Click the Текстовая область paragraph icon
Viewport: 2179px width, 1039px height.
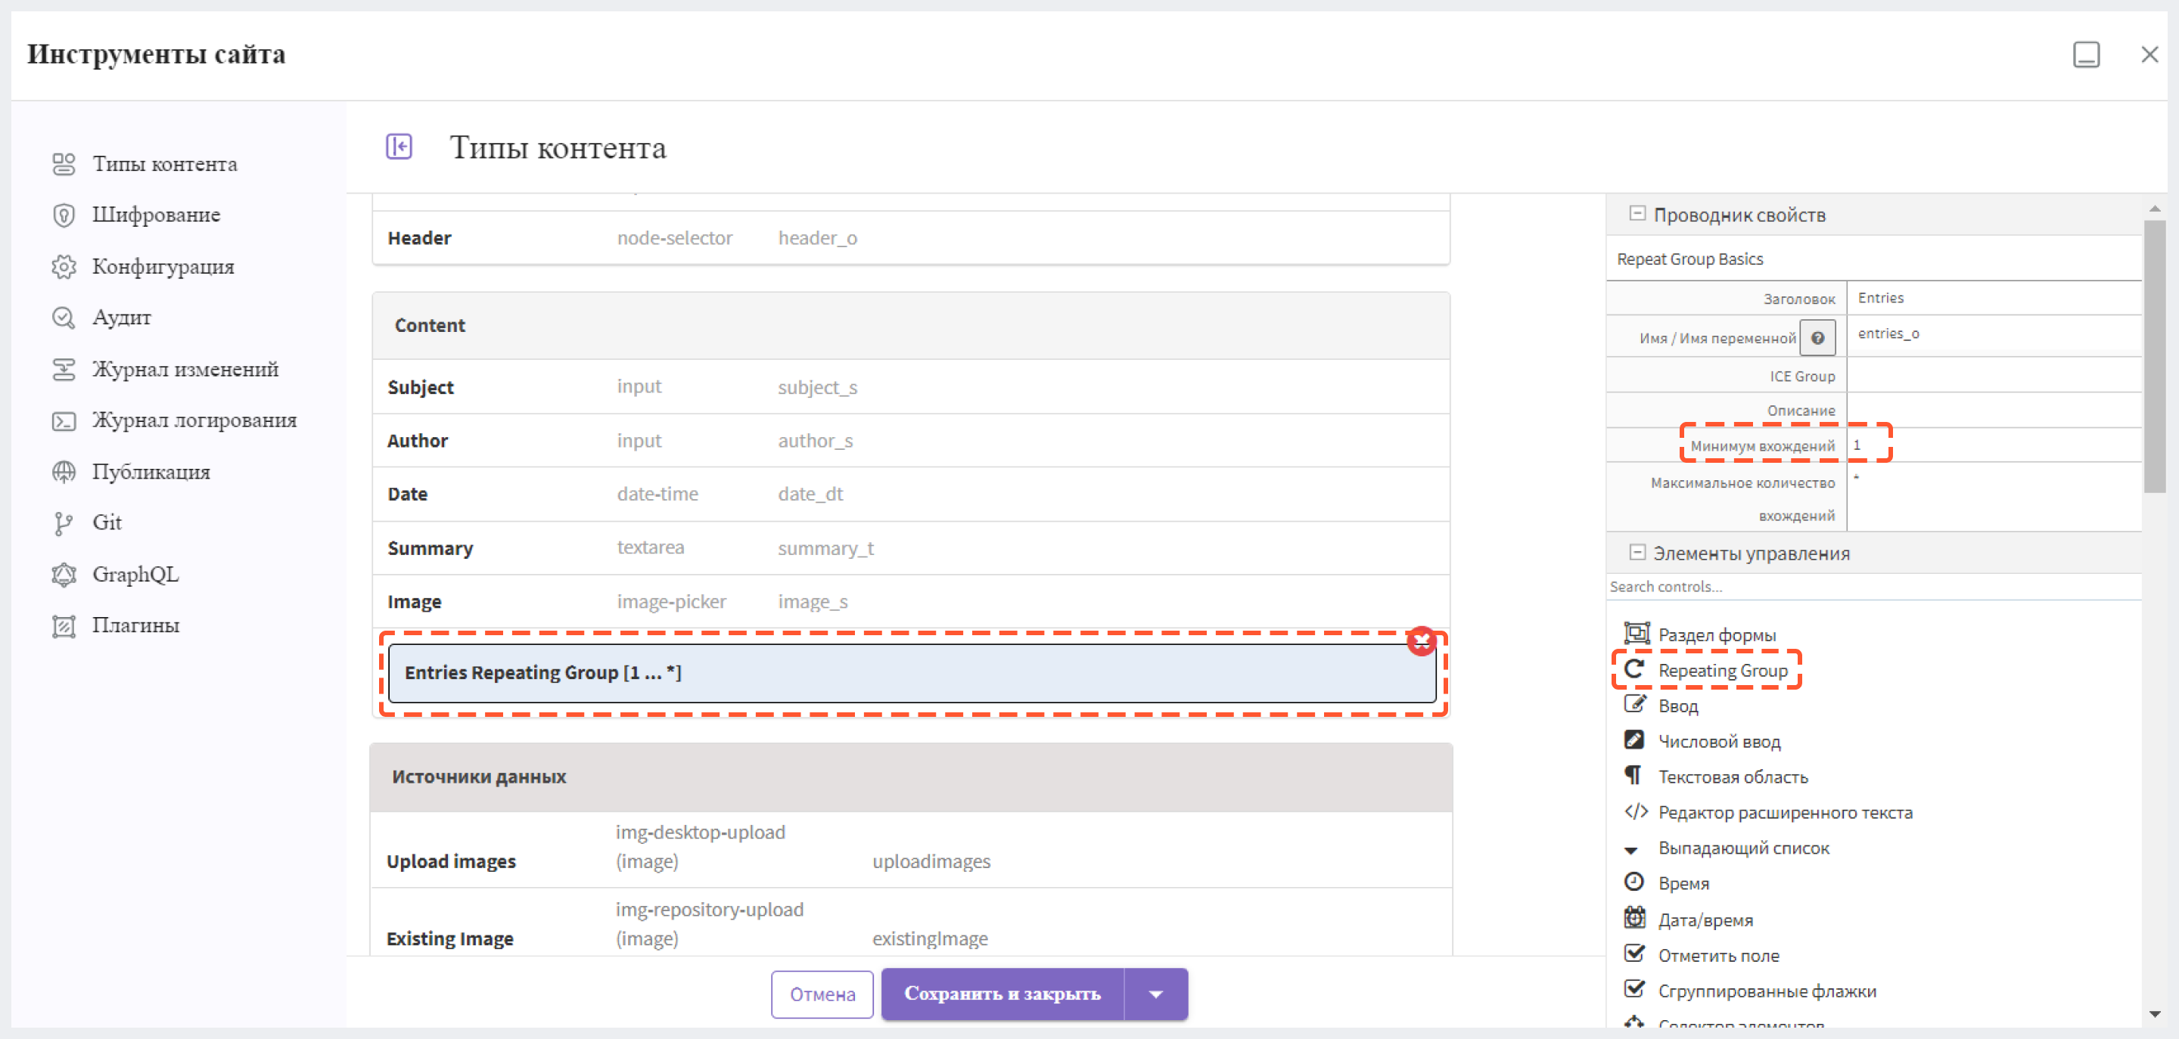[1633, 775]
